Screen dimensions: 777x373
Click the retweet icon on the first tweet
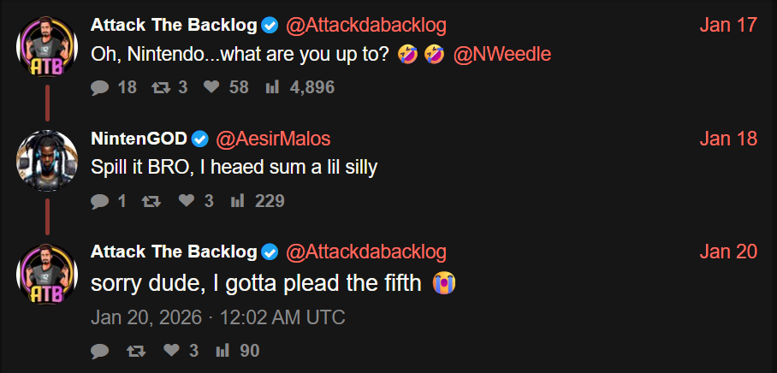[x=158, y=87]
